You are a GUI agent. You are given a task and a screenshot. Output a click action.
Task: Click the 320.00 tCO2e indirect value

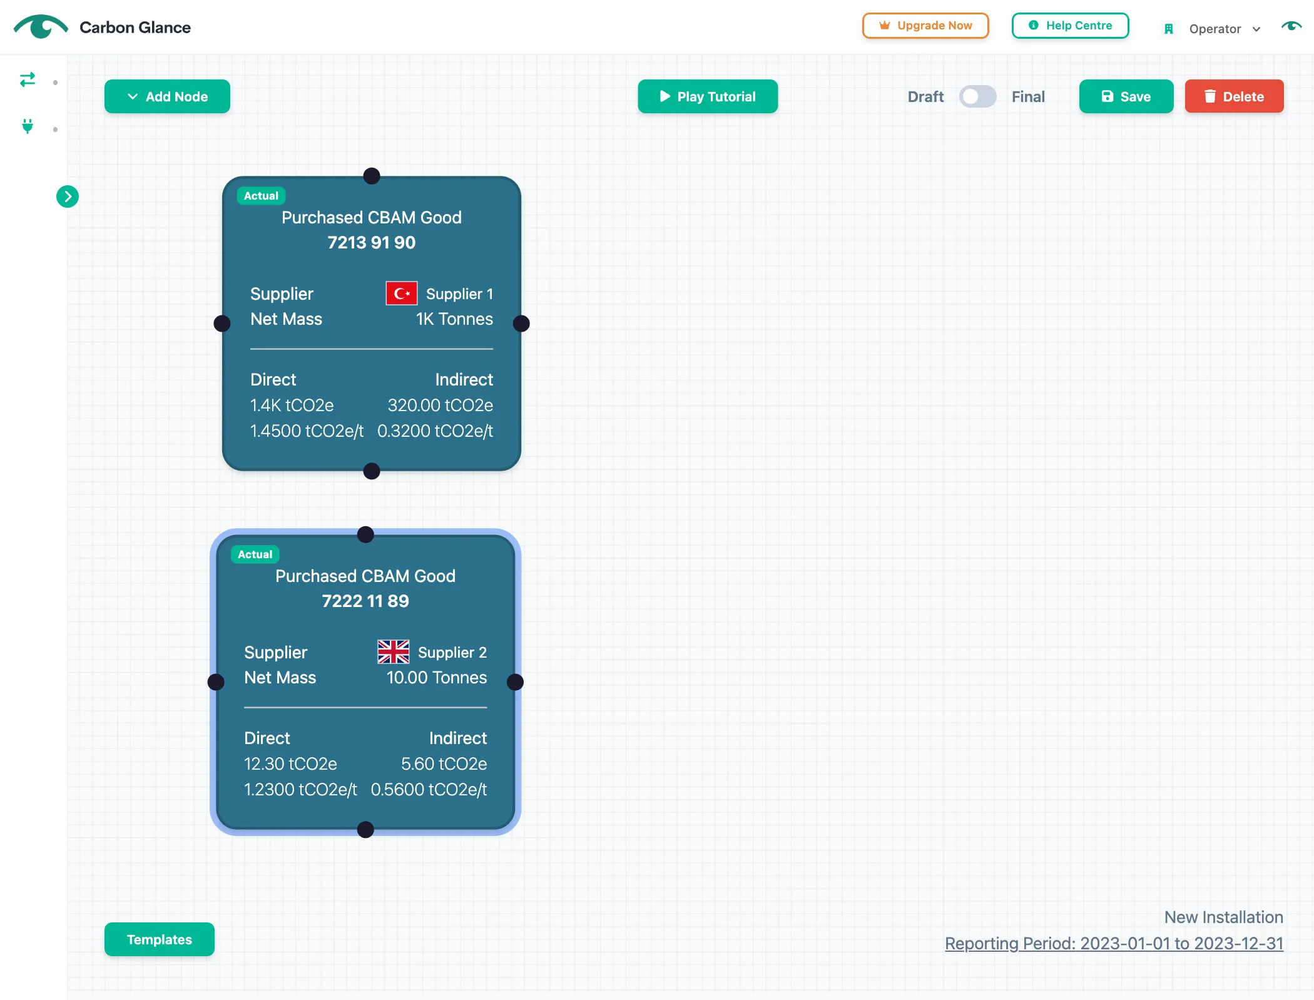point(441,406)
